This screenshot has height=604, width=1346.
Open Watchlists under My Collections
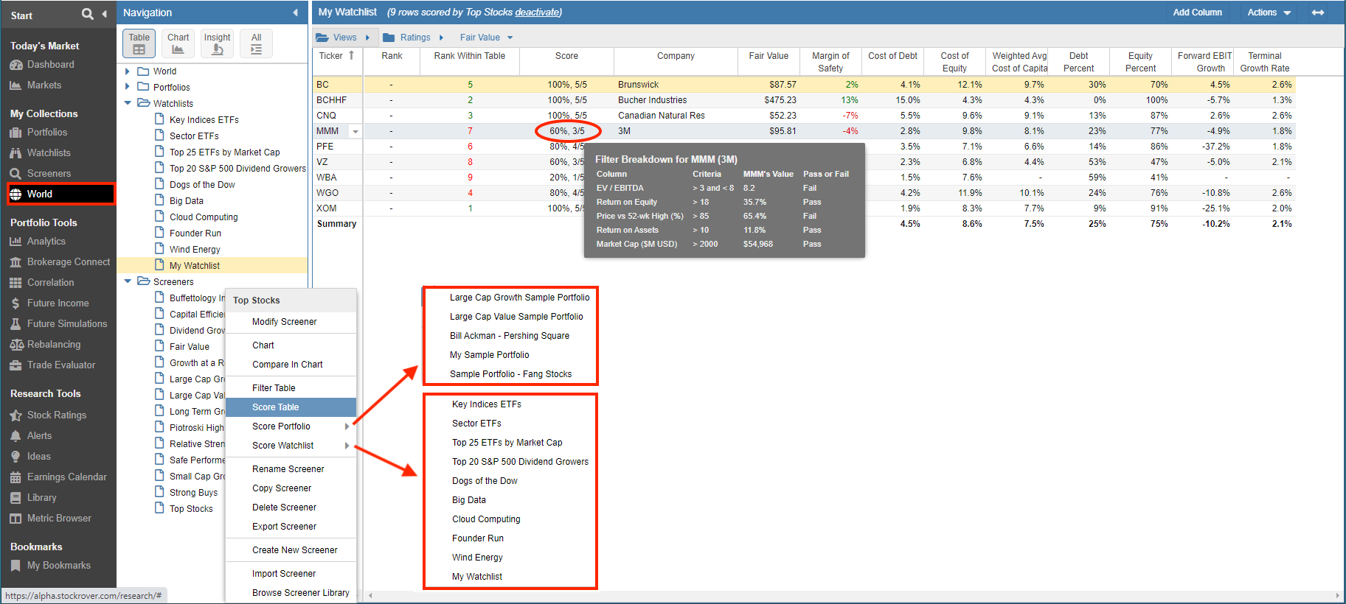[49, 153]
